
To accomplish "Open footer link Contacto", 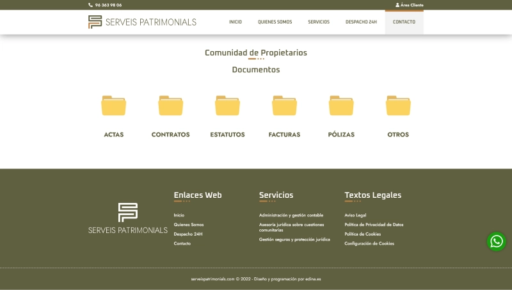I will pos(182,244).
